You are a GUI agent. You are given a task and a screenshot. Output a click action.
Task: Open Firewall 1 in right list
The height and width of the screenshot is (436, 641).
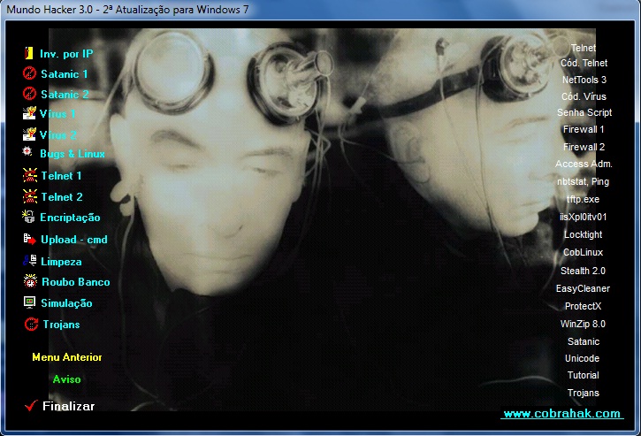coord(584,129)
